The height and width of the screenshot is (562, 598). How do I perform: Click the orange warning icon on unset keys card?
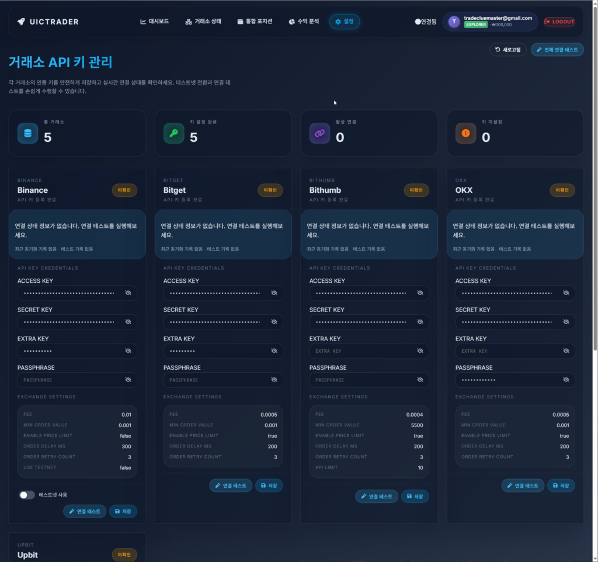465,133
